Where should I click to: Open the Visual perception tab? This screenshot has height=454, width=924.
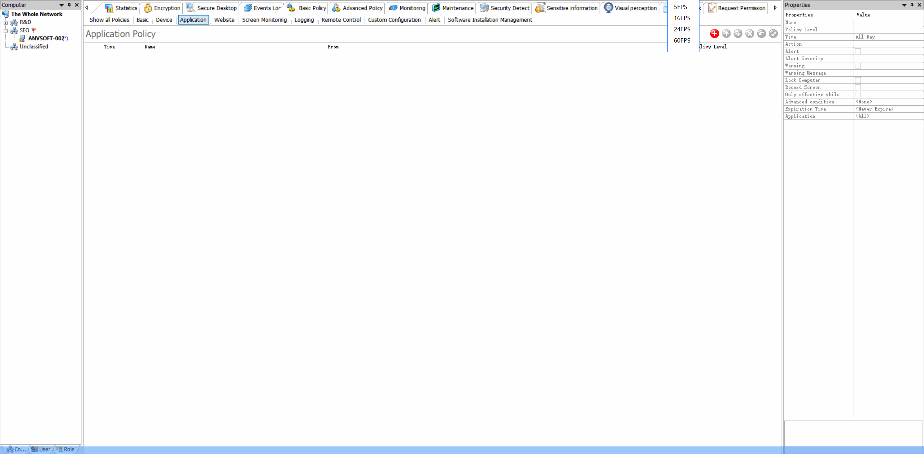coord(630,8)
